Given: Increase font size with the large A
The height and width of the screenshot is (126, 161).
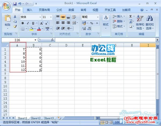Looking at the screenshot, I should [41, 23].
